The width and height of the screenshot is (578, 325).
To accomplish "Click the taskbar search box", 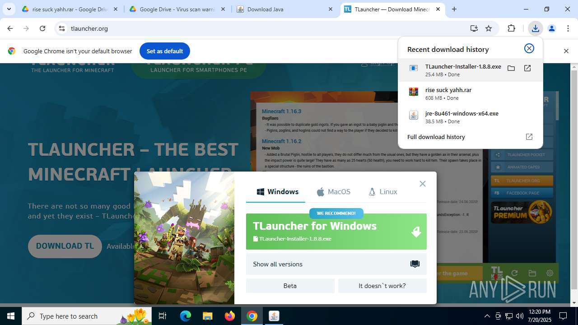I will click(x=87, y=316).
